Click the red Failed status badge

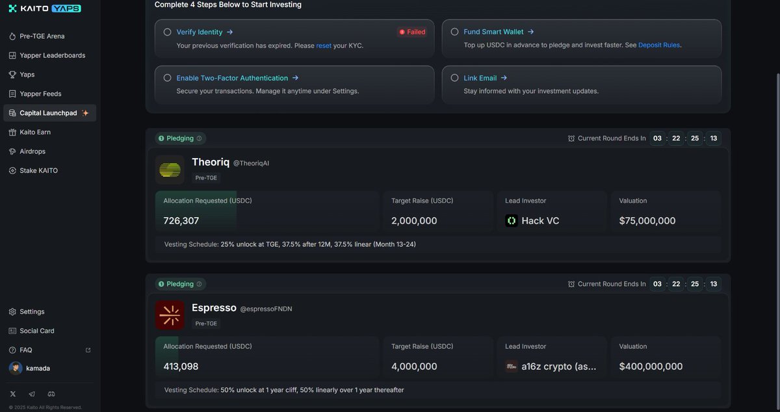[412, 32]
